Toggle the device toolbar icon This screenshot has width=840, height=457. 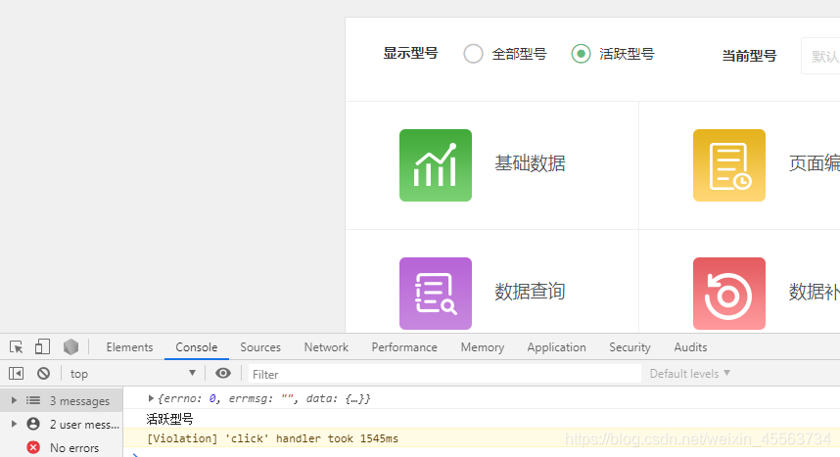(42, 347)
